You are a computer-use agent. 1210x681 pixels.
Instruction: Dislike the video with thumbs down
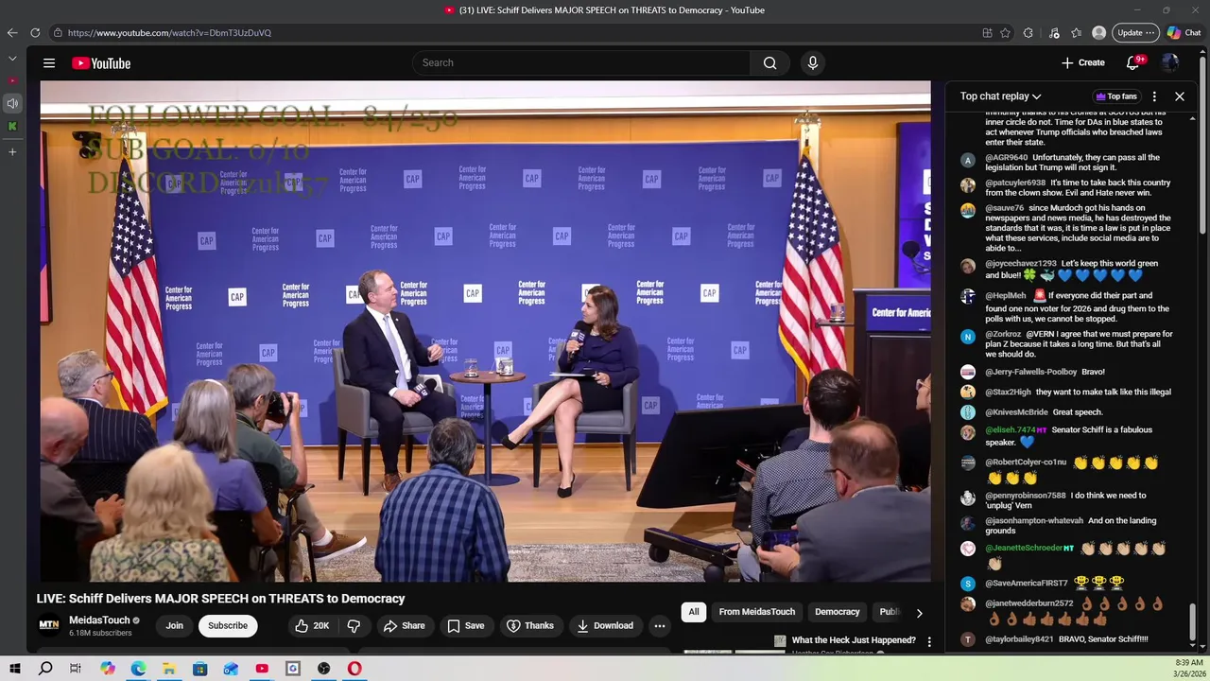point(354,625)
